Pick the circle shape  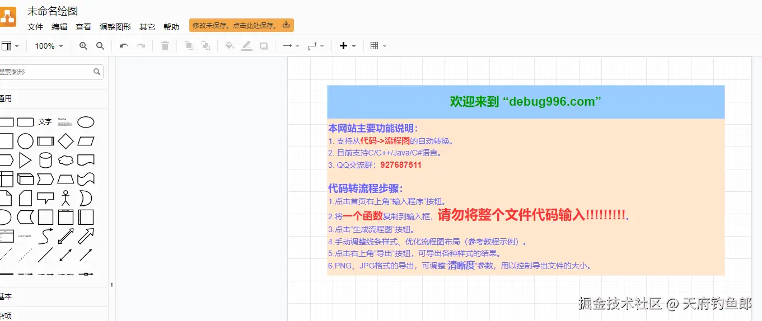(x=25, y=141)
